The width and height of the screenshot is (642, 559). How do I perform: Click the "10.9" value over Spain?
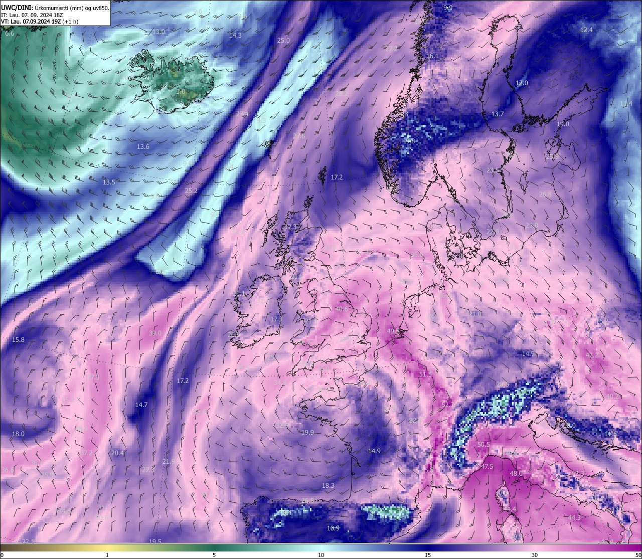click(x=333, y=528)
